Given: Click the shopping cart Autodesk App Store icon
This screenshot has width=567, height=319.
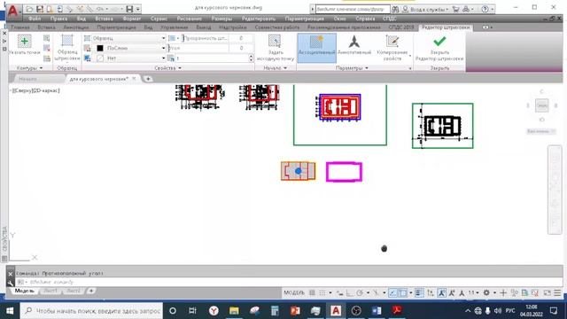Looking at the screenshot, I should (455, 9).
